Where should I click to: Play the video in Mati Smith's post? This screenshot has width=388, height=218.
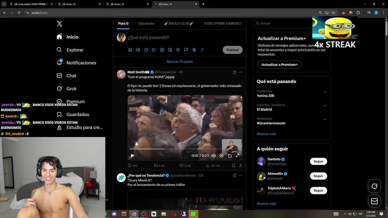coord(132,156)
